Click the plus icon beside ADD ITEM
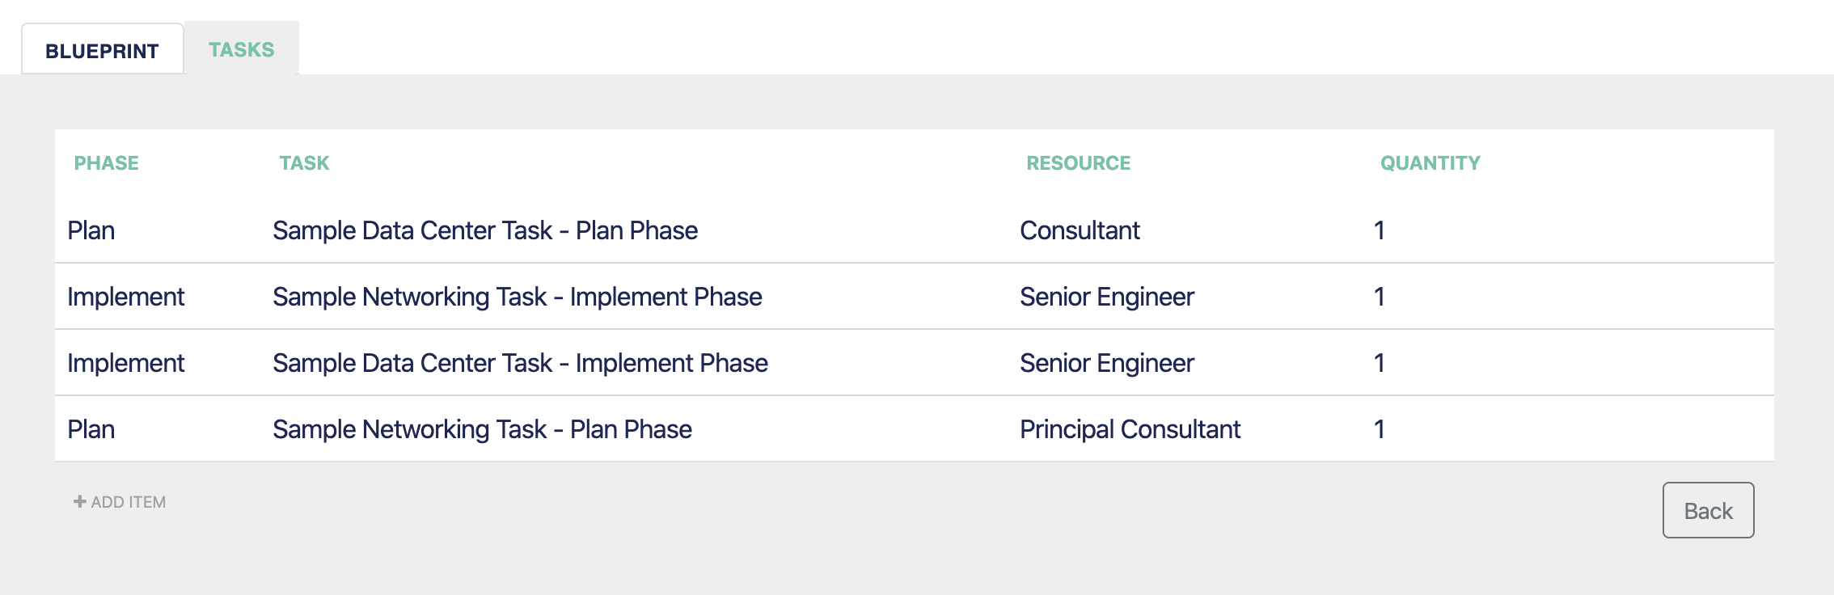Viewport: 1834px width, 595px height. click(79, 502)
